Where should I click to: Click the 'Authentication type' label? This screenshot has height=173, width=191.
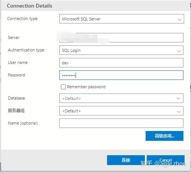pos(26,50)
